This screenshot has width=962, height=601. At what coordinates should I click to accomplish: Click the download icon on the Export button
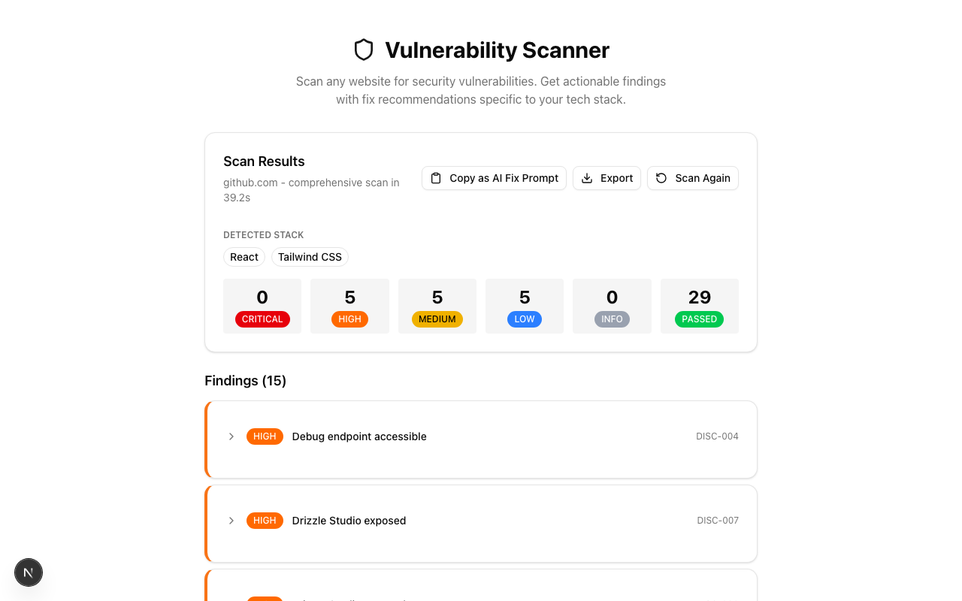[x=587, y=178]
